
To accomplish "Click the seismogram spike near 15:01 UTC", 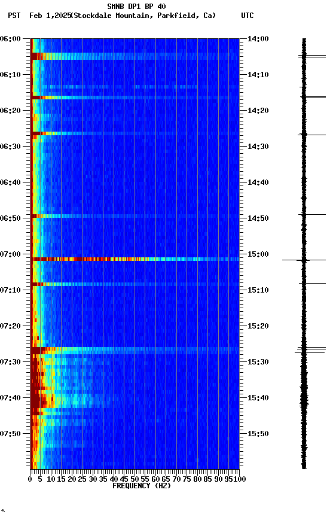I will click(x=304, y=260).
